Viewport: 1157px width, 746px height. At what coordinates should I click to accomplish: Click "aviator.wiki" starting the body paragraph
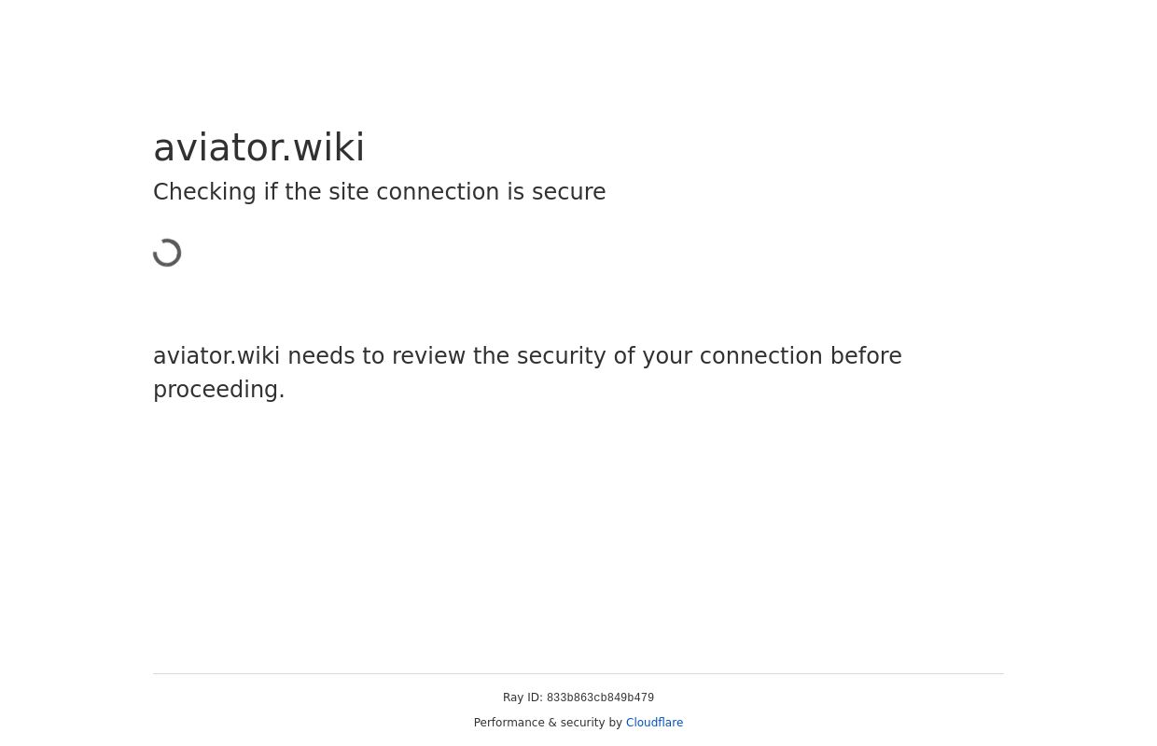click(x=216, y=356)
